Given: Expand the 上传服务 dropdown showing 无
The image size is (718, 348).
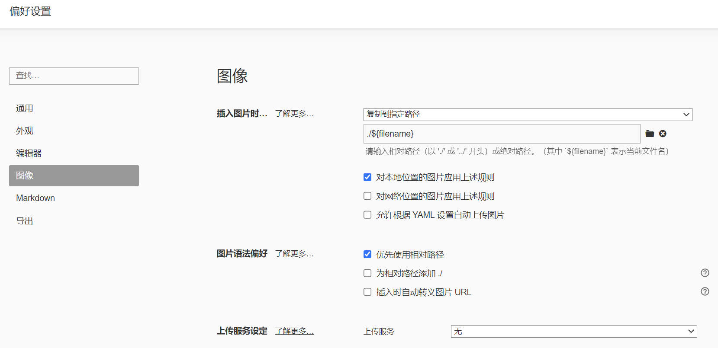Looking at the screenshot, I should [x=573, y=331].
